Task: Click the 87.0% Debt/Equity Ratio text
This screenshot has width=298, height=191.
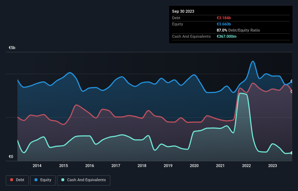Action: [238, 30]
